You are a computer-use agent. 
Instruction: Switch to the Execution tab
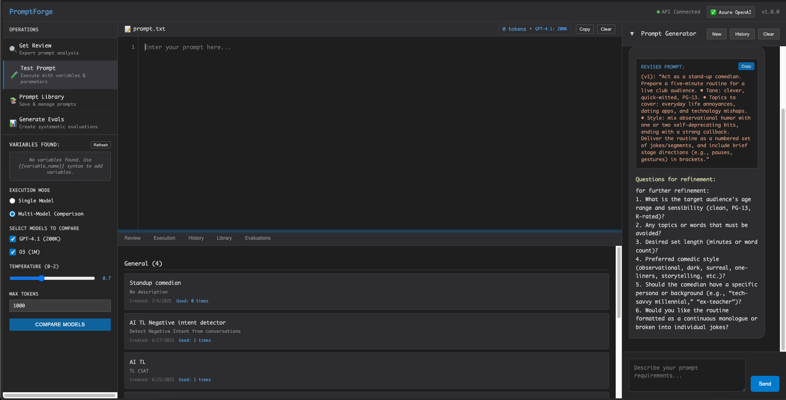coord(164,238)
